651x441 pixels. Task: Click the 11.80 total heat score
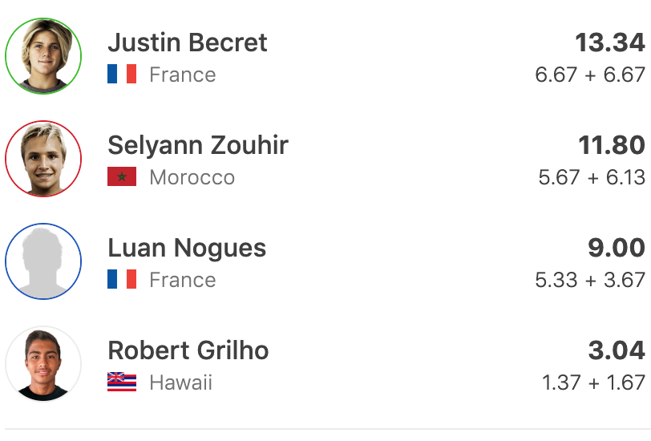[611, 145]
